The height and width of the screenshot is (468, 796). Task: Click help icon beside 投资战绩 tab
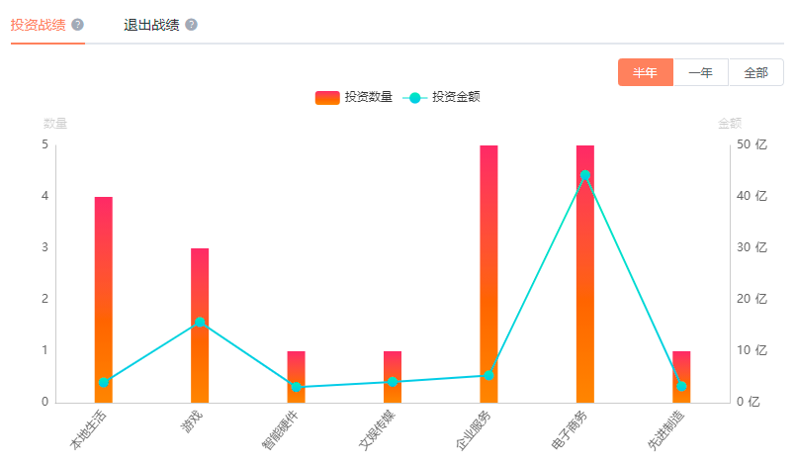click(x=78, y=25)
